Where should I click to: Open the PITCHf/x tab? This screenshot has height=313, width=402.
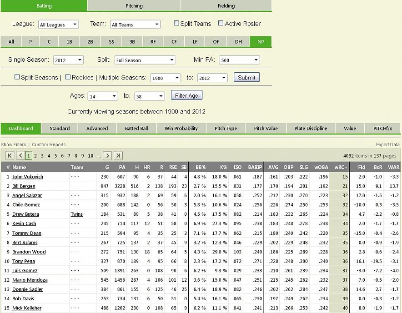coord(383,128)
